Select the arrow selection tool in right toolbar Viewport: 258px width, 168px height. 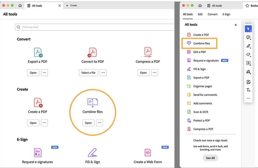tap(248, 29)
